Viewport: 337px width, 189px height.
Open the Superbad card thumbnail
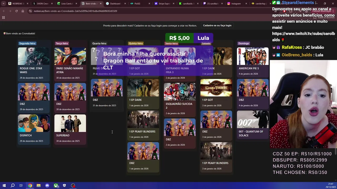(x=70, y=123)
